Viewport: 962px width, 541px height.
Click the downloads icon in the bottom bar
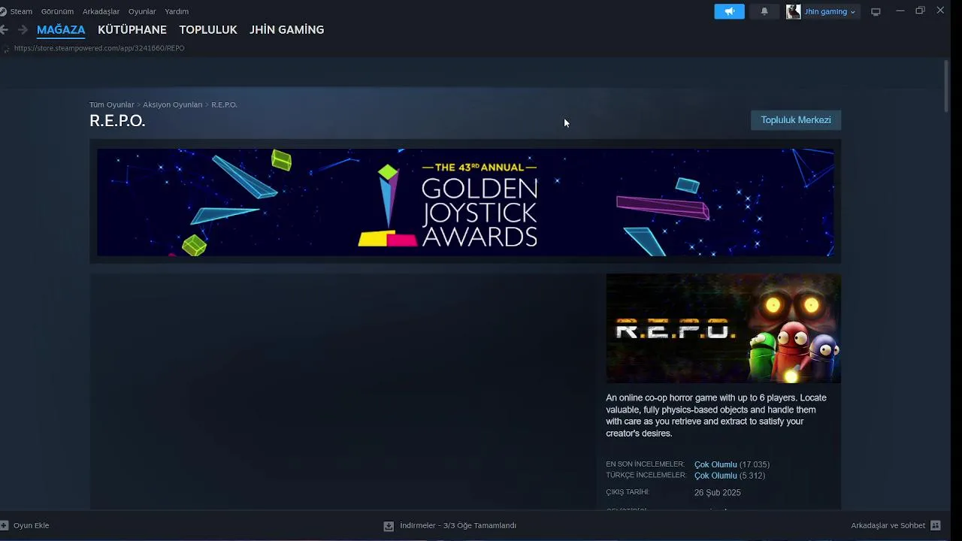point(389,526)
